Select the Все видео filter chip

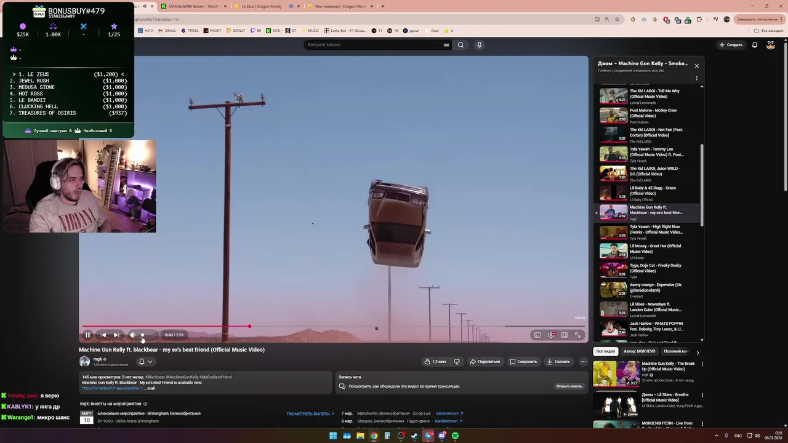point(605,351)
